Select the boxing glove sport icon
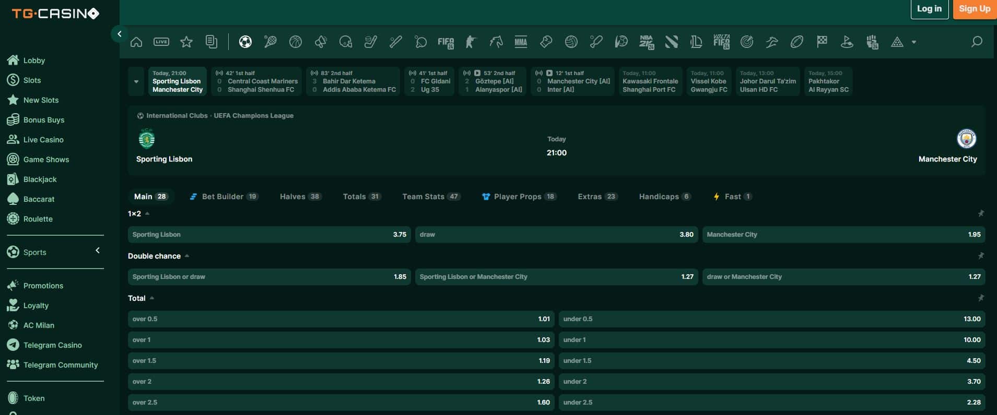The image size is (997, 415). point(546,42)
